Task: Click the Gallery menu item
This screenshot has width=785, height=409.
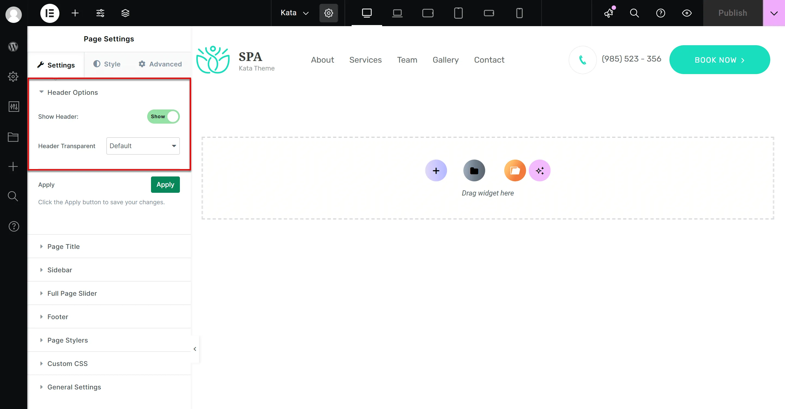Action: [x=446, y=60]
